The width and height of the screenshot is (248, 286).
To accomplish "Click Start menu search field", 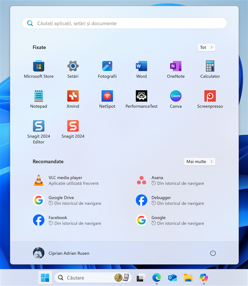I will 124,23.
